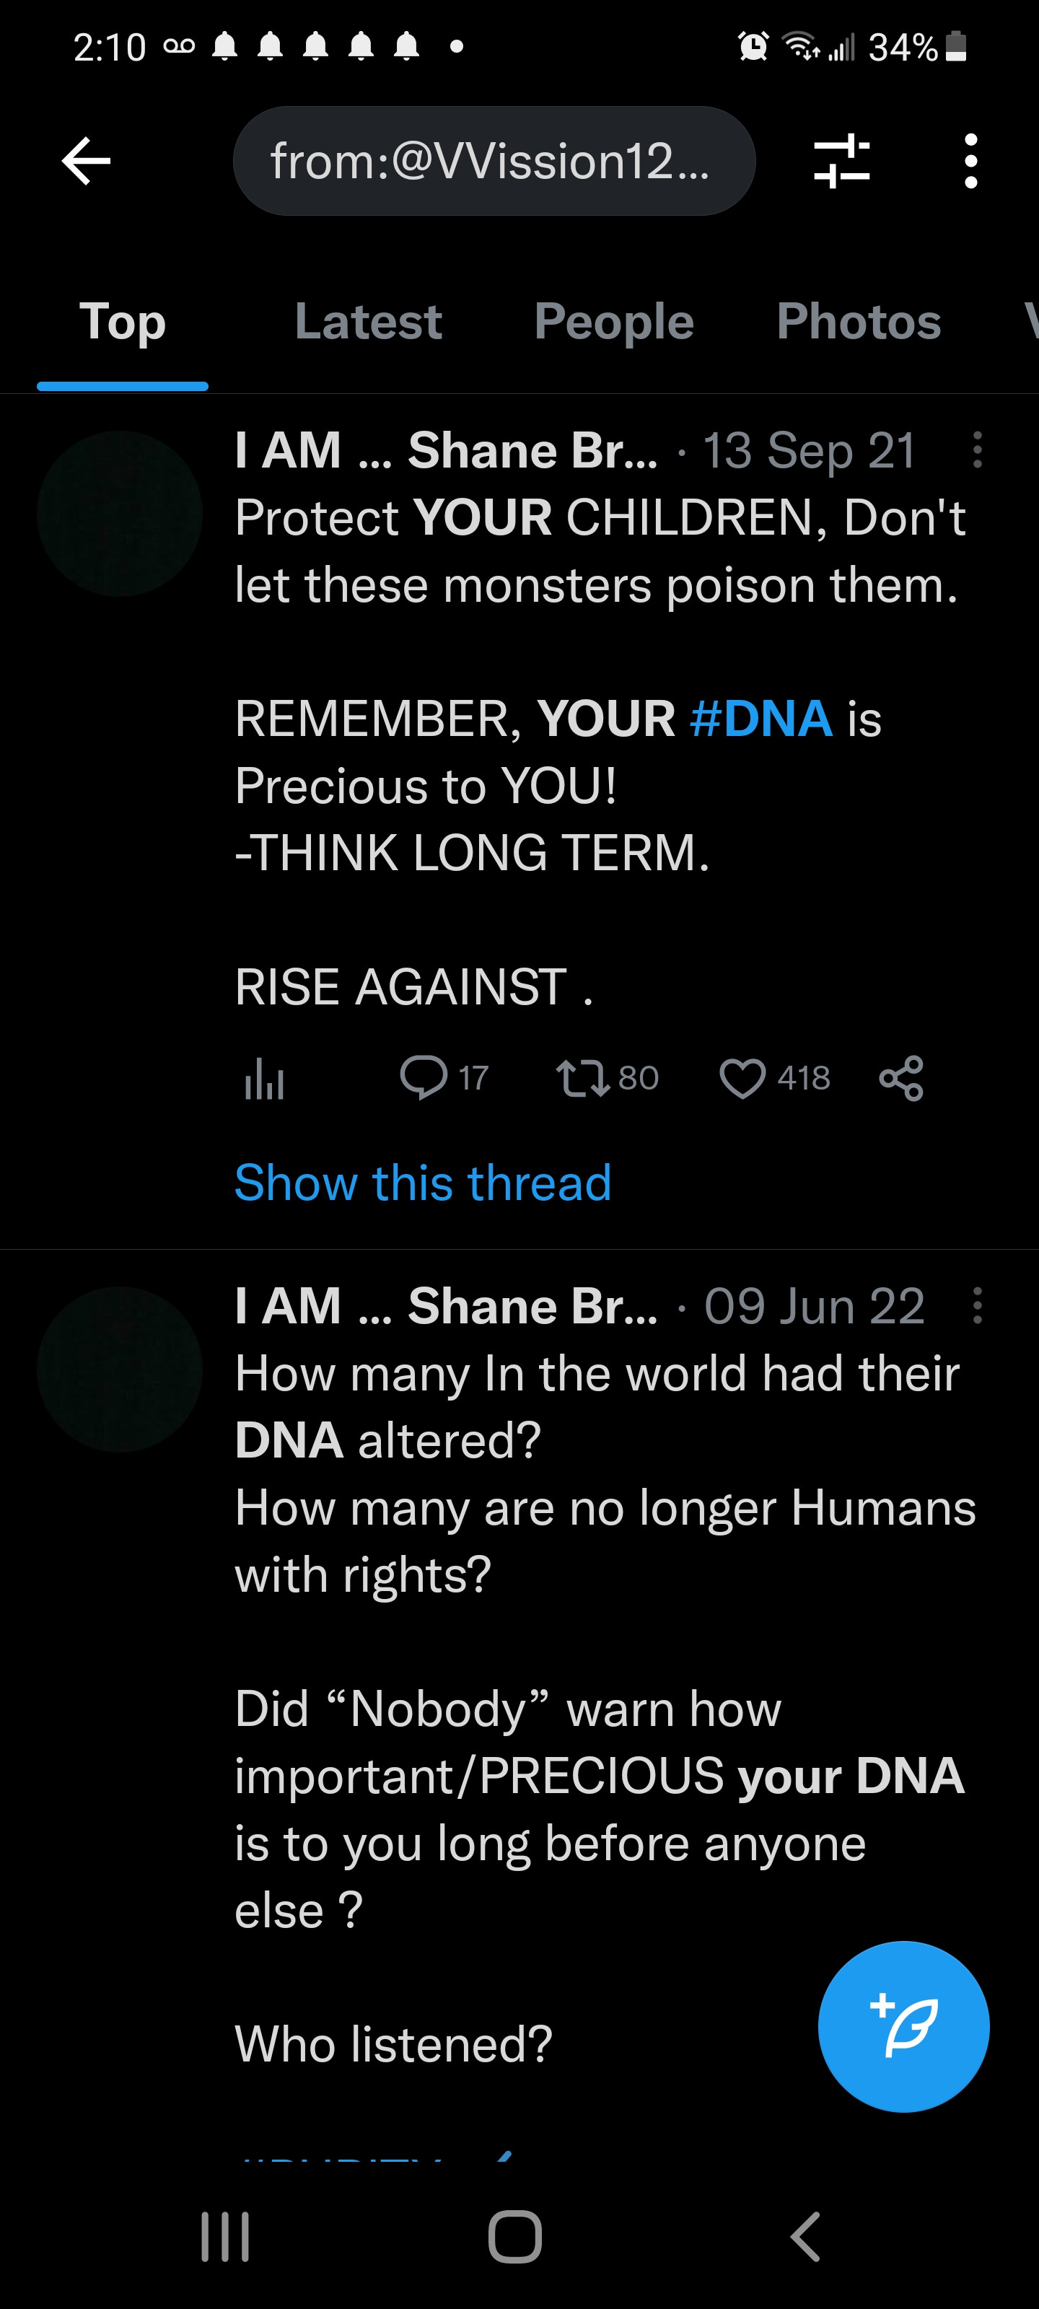Retweet the tweet with 80 retweets
This screenshot has height=2309, width=1039.
pos(583,1077)
